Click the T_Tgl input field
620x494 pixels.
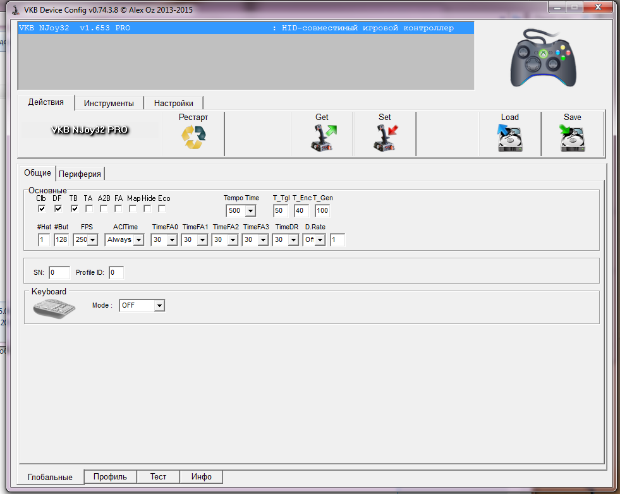(x=281, y=210)
